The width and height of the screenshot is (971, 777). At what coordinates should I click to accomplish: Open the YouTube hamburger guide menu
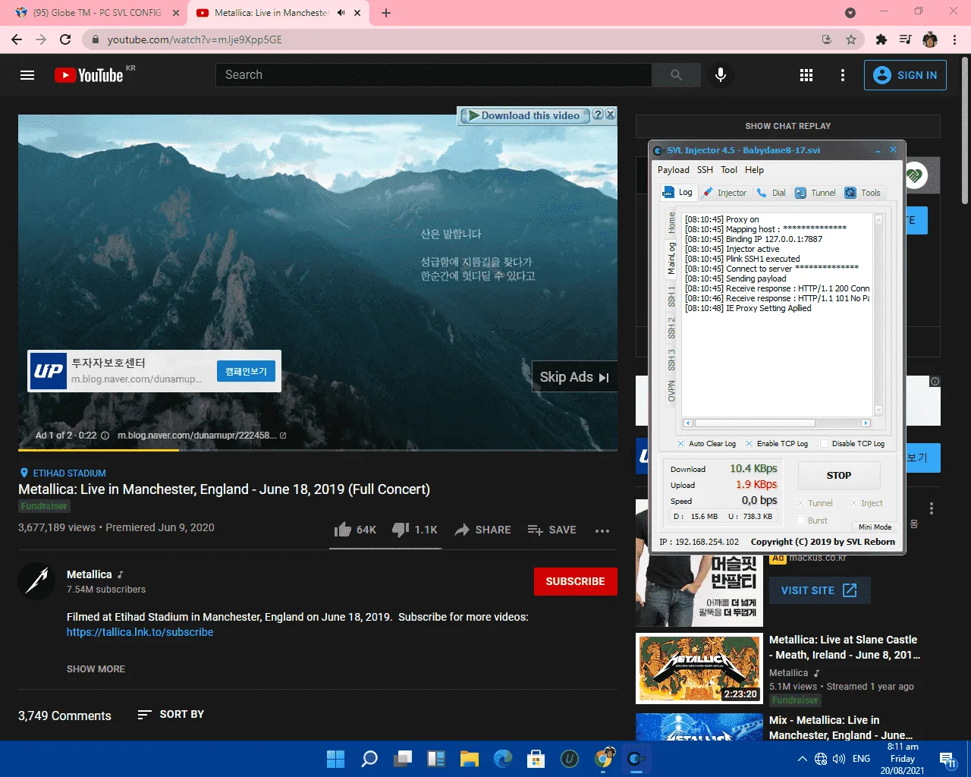point(27,75)
